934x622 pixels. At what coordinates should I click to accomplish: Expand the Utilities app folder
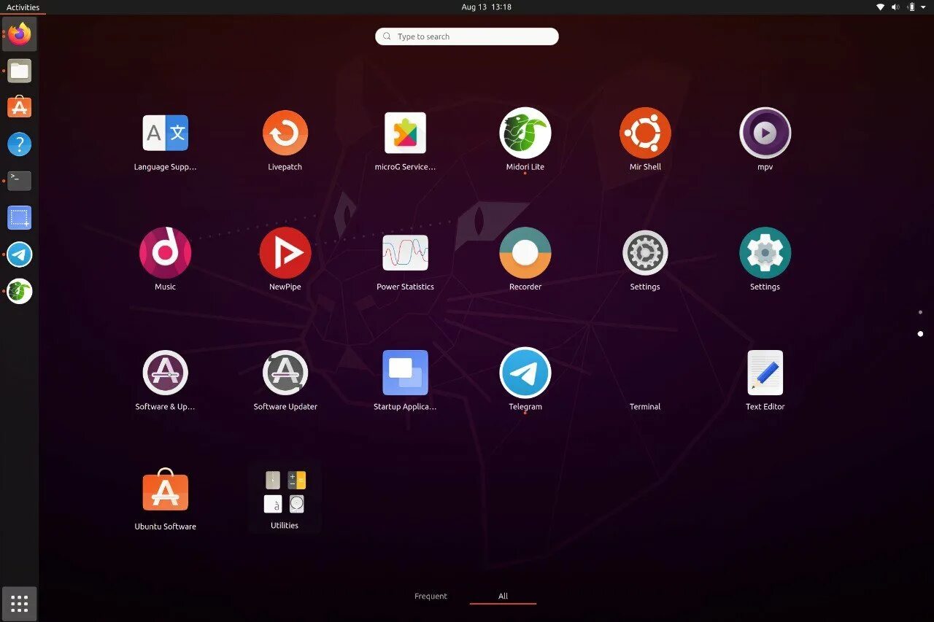pos(285,492)
